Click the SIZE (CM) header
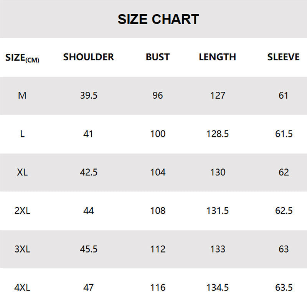The width and height of the screenshot is (307, 307). [22, 58]
